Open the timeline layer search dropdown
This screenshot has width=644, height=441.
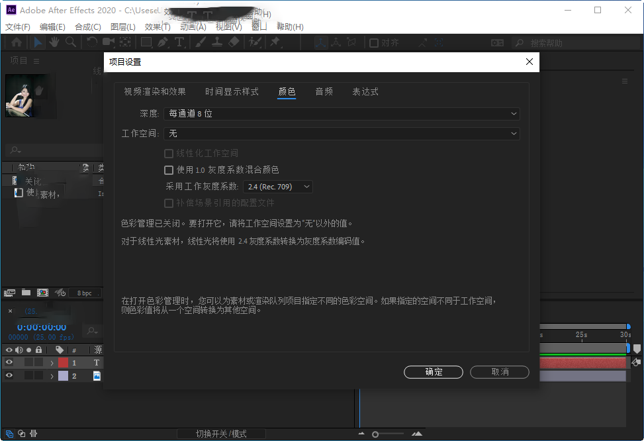(92, 330)
